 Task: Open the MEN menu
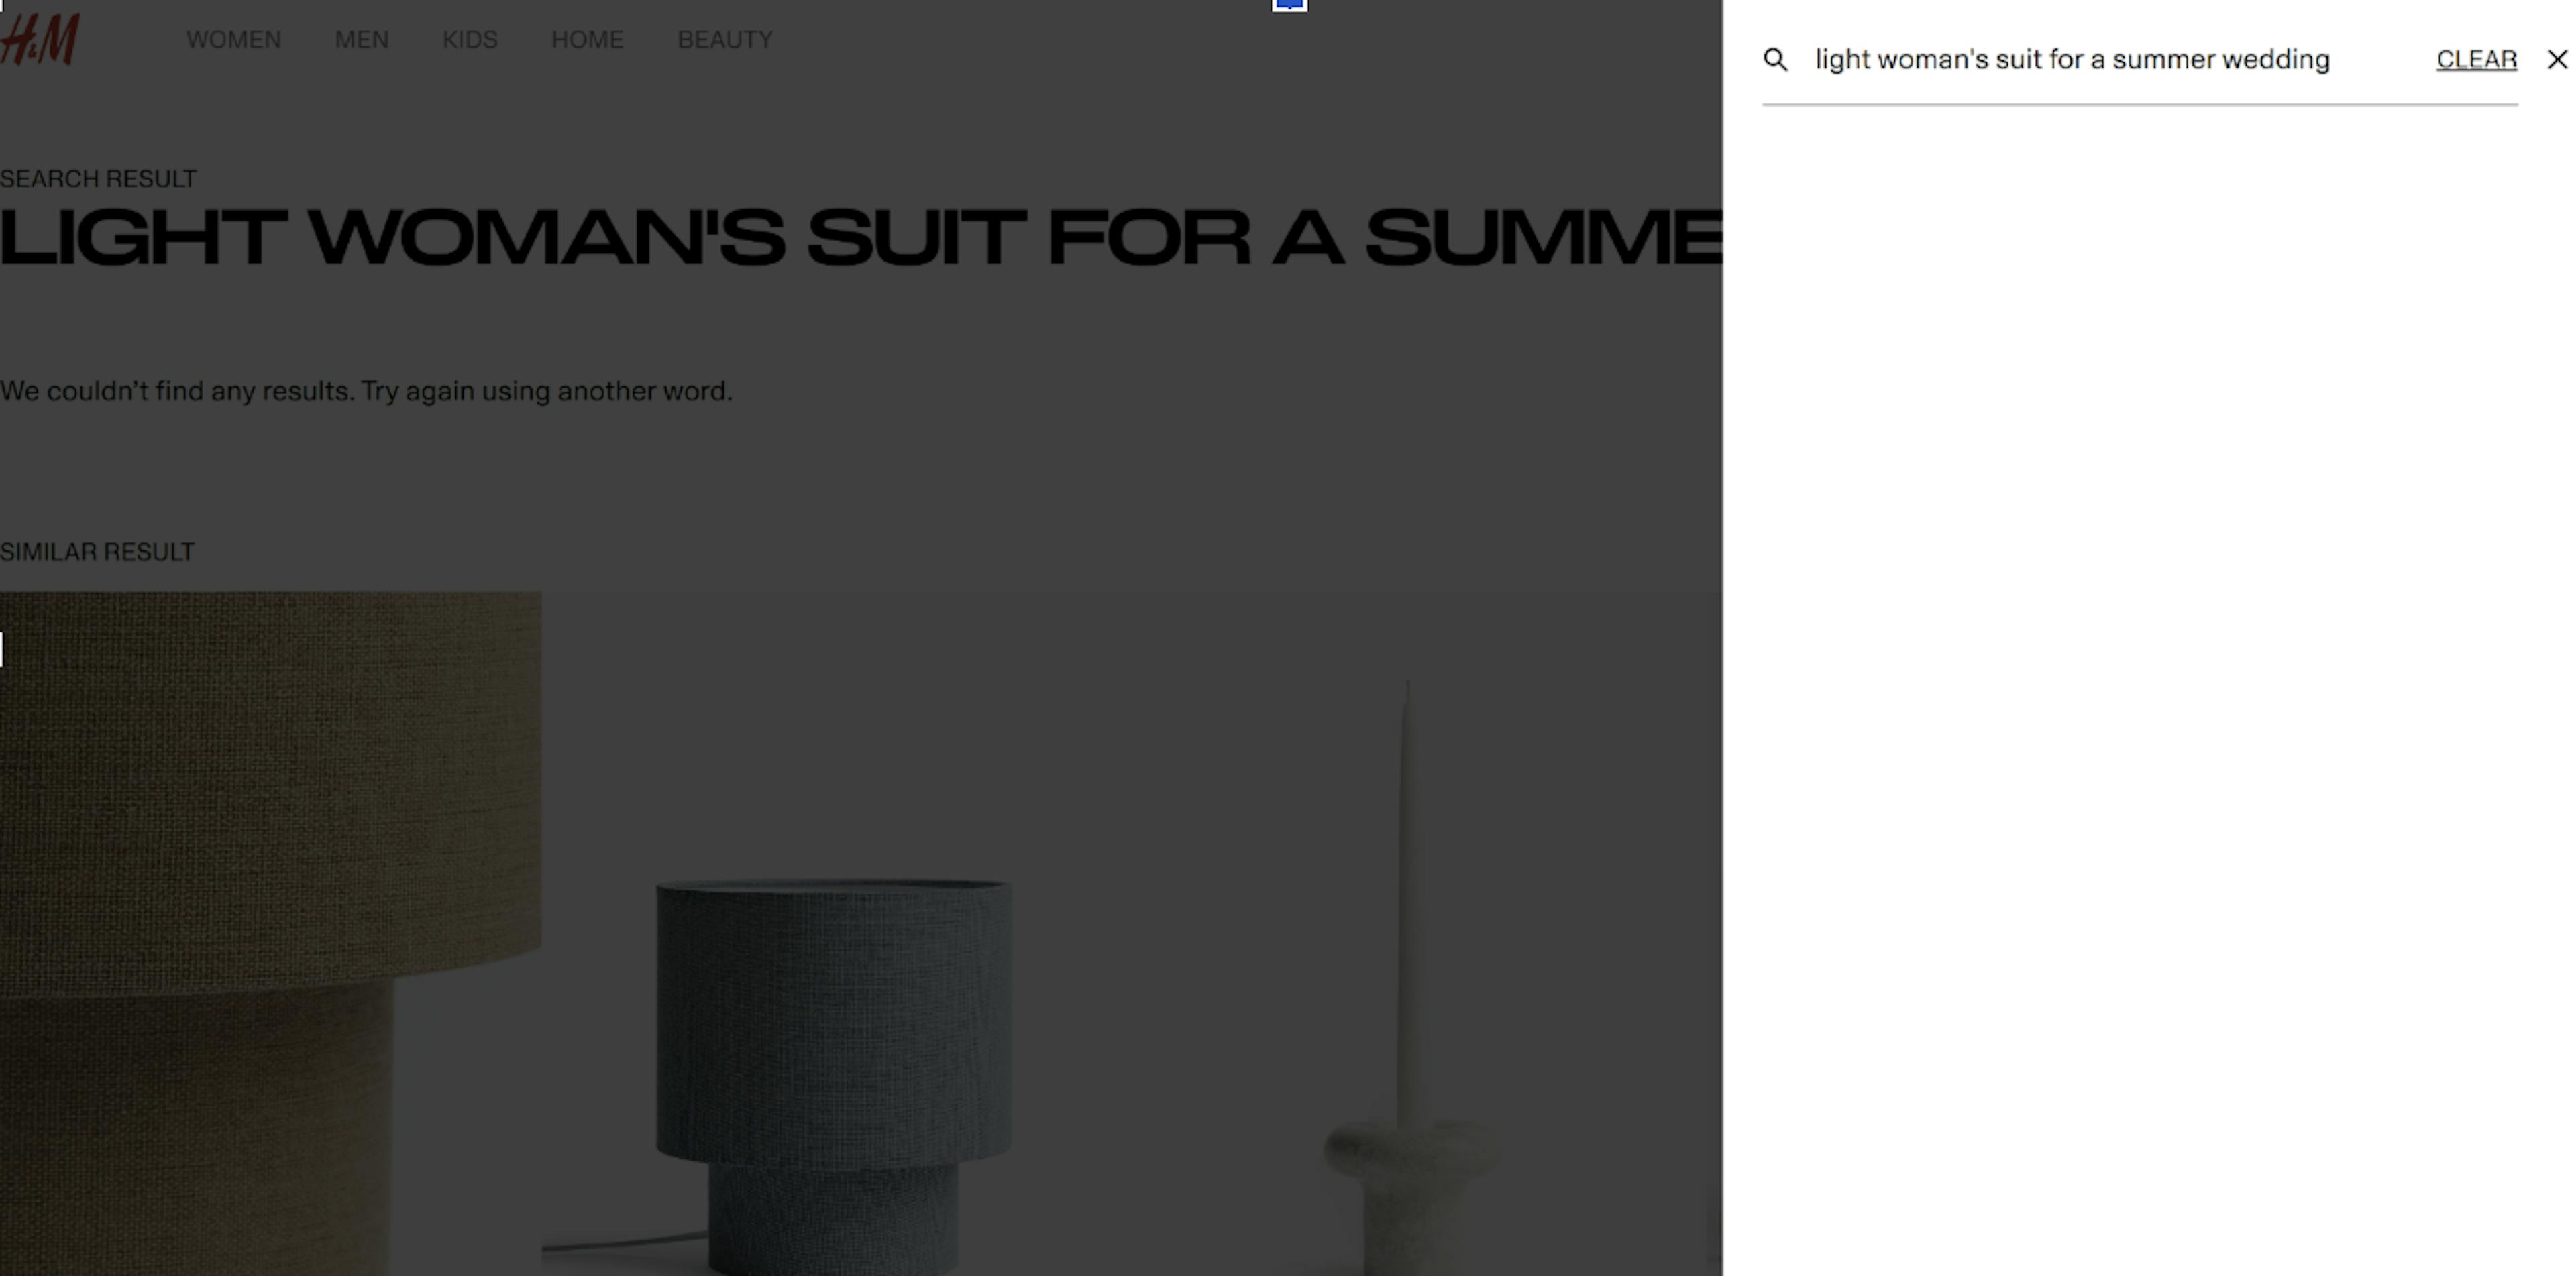point(361,40)
